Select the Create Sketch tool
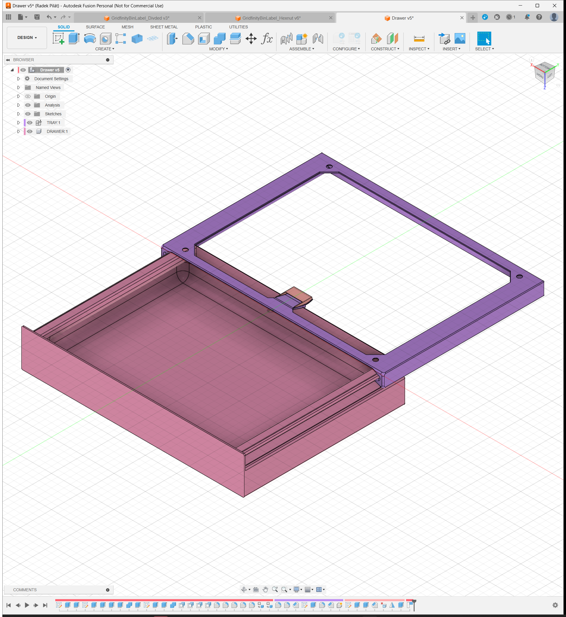The image size is (566, 617). click(58, 39)
